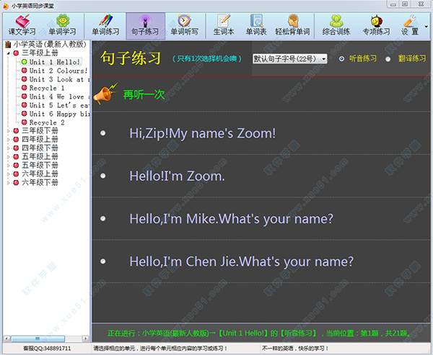Viewport: 433px width, 355px height.
Task: Expand the 四年级上册 tree node
Action: (8, 140)
